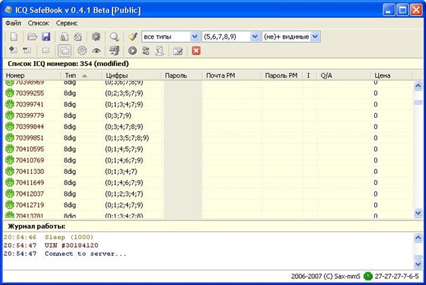The height and width of the screenshot is (285, 426).
Task: Toggle the pressed window-view toolbar button
Action: (x=65, y=51)
